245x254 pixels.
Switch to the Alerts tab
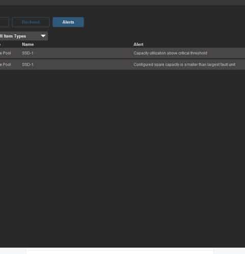(x=68, y=22)
